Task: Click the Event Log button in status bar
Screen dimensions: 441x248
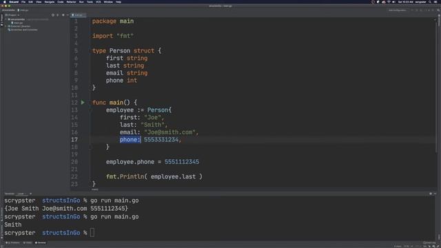Action: (430, 242)
